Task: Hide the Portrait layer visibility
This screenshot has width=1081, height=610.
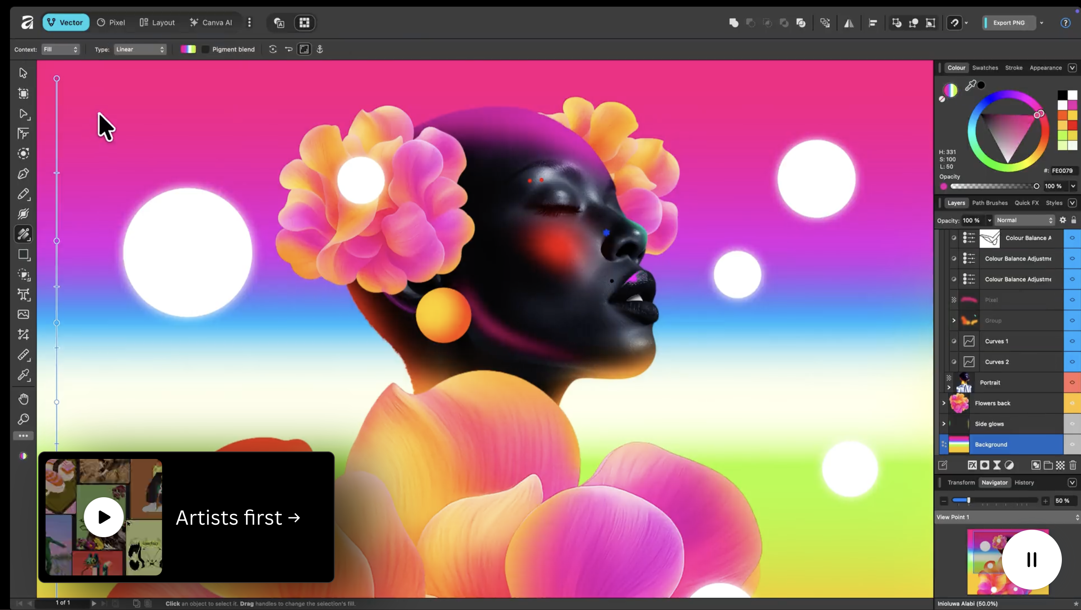Action: [1072, 382]
